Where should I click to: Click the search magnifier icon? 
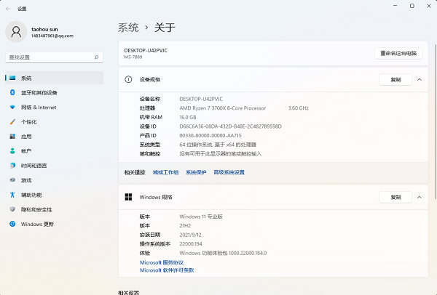(x=96, y=57)
